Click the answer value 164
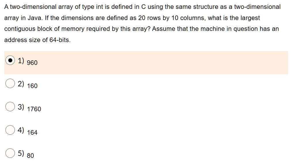 (32, 132)
